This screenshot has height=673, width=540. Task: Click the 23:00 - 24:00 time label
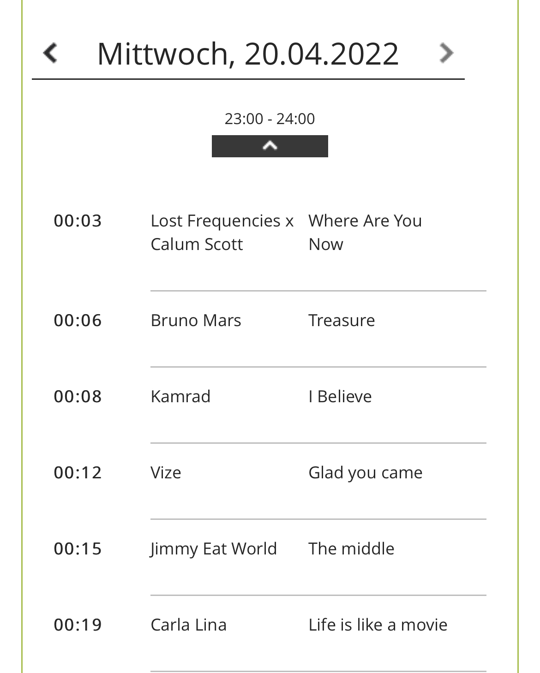pyautogui.click(x=270, y=119)
